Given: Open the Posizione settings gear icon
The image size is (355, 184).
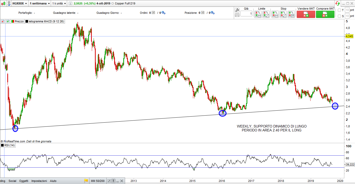Looking at the screenshot, I should [212, 12].
